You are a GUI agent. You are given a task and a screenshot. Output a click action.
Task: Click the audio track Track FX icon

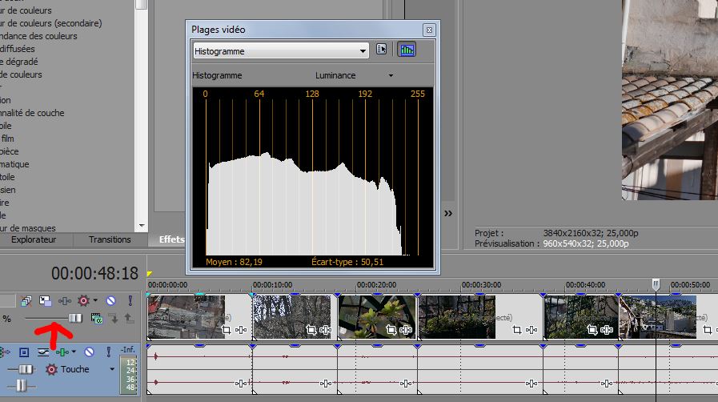point(62,352)
